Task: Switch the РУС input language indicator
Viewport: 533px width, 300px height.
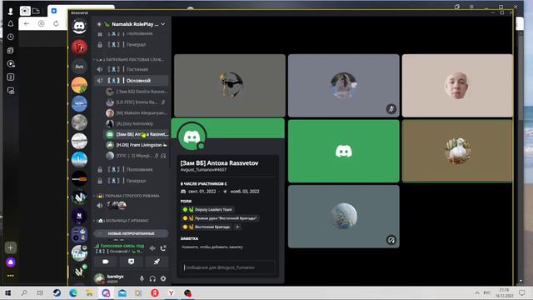Action: (x=487, y=292)
